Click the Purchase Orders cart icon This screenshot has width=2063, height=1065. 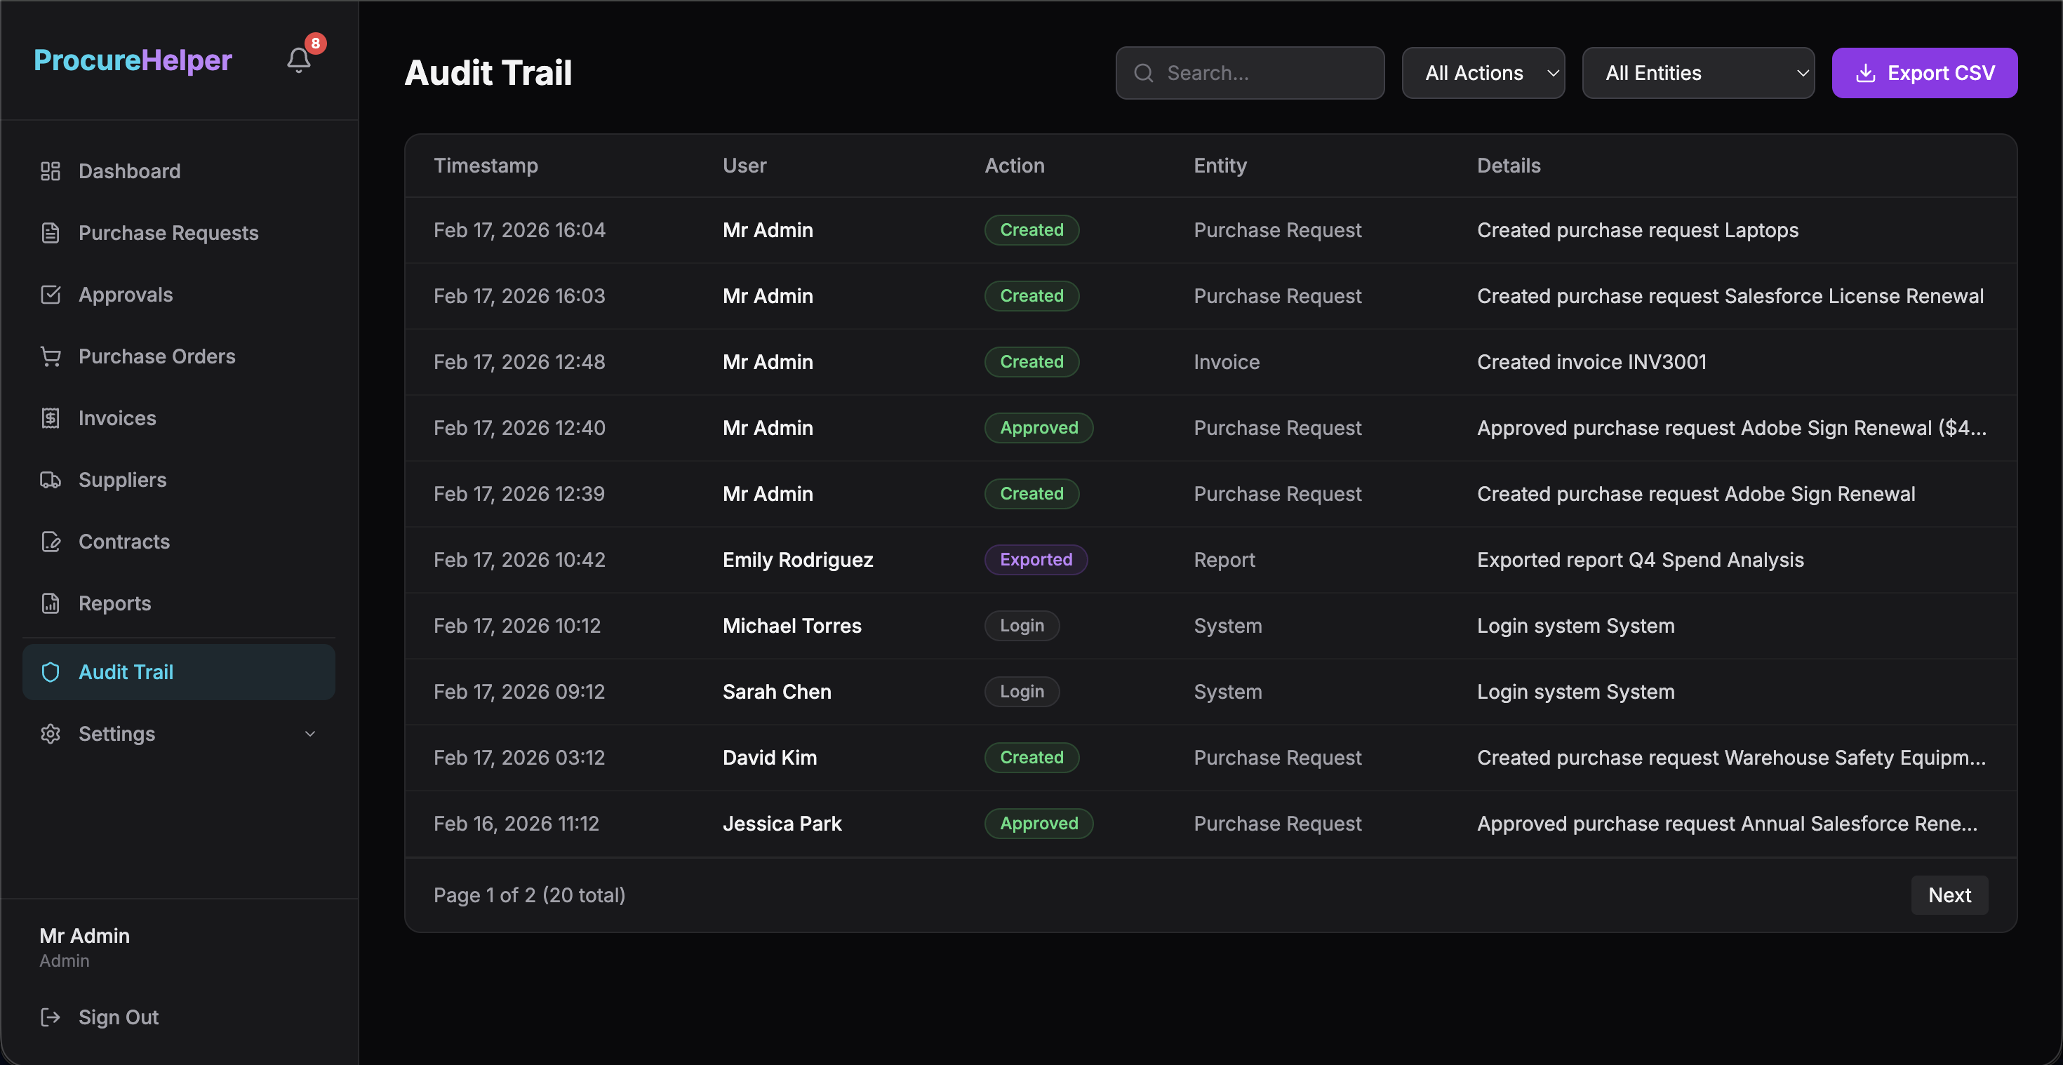point(51,356)
